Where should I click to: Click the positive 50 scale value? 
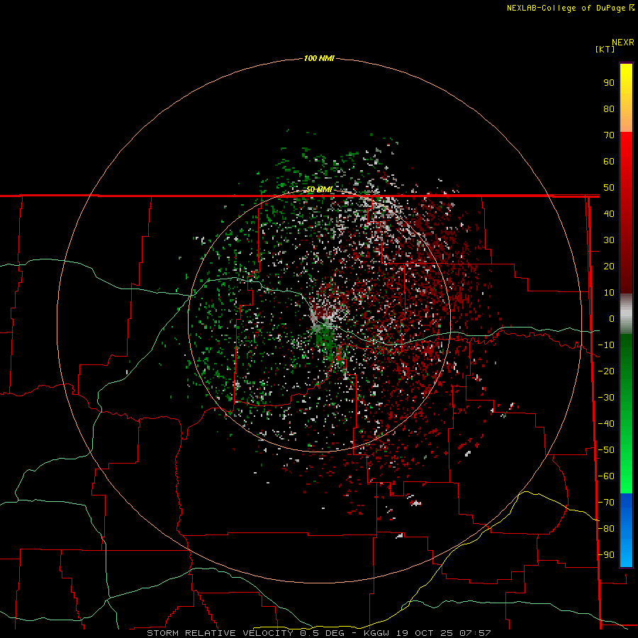(609, 188)
